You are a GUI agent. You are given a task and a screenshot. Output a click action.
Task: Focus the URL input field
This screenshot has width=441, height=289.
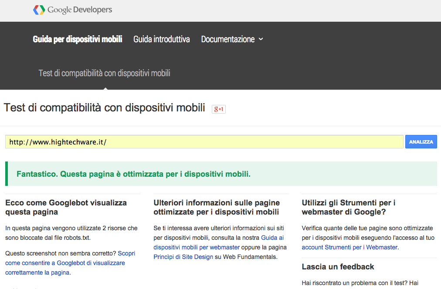tap(204, 142)
